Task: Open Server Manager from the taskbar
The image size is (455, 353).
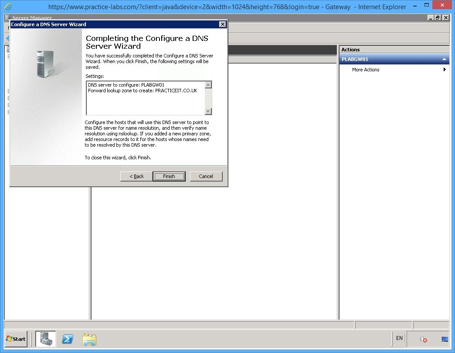Action: pos(45,339)
